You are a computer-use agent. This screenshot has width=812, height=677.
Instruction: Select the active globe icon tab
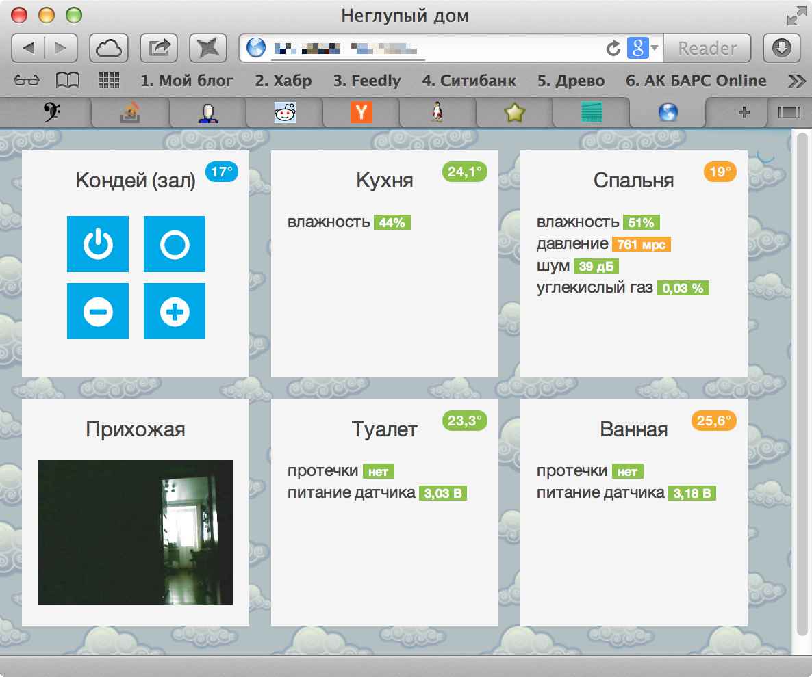[x=668, y=112]
